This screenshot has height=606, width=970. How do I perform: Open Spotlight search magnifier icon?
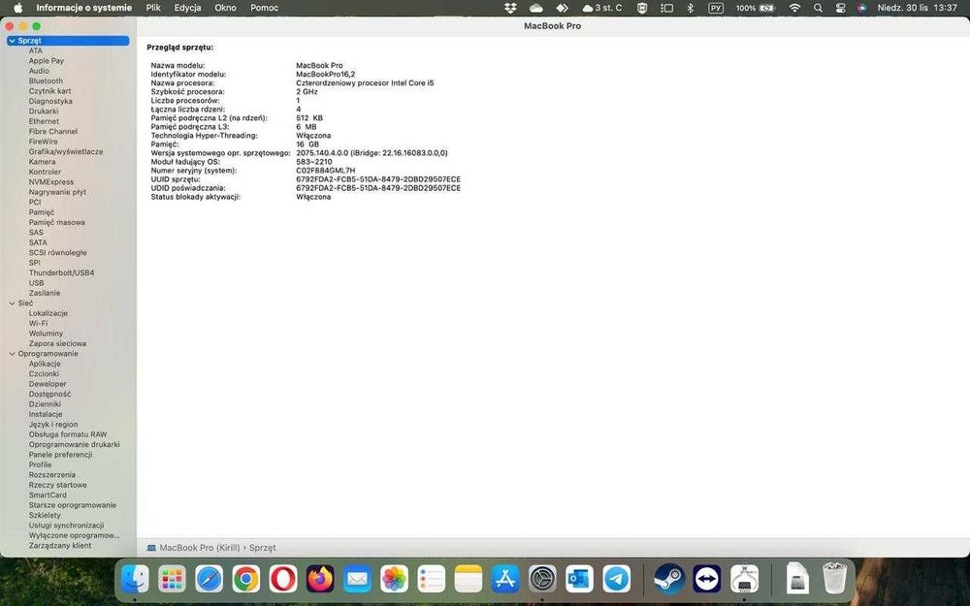coord(818,8)
